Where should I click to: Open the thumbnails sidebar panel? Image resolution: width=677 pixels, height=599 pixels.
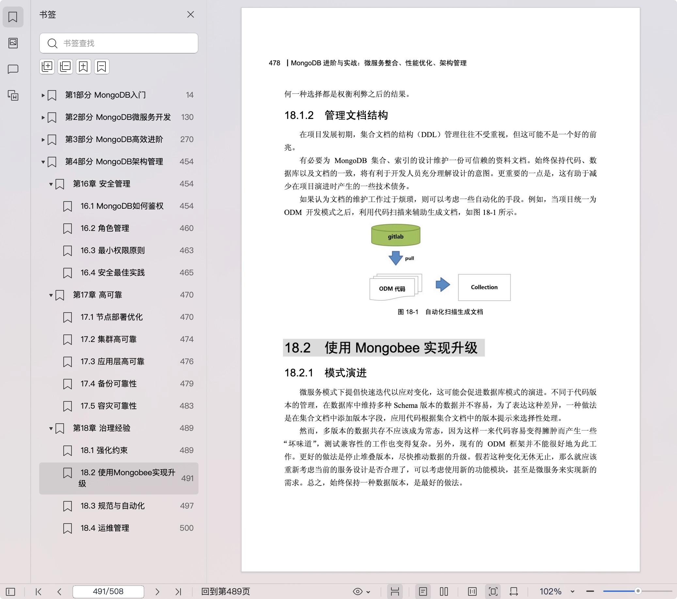13,43
